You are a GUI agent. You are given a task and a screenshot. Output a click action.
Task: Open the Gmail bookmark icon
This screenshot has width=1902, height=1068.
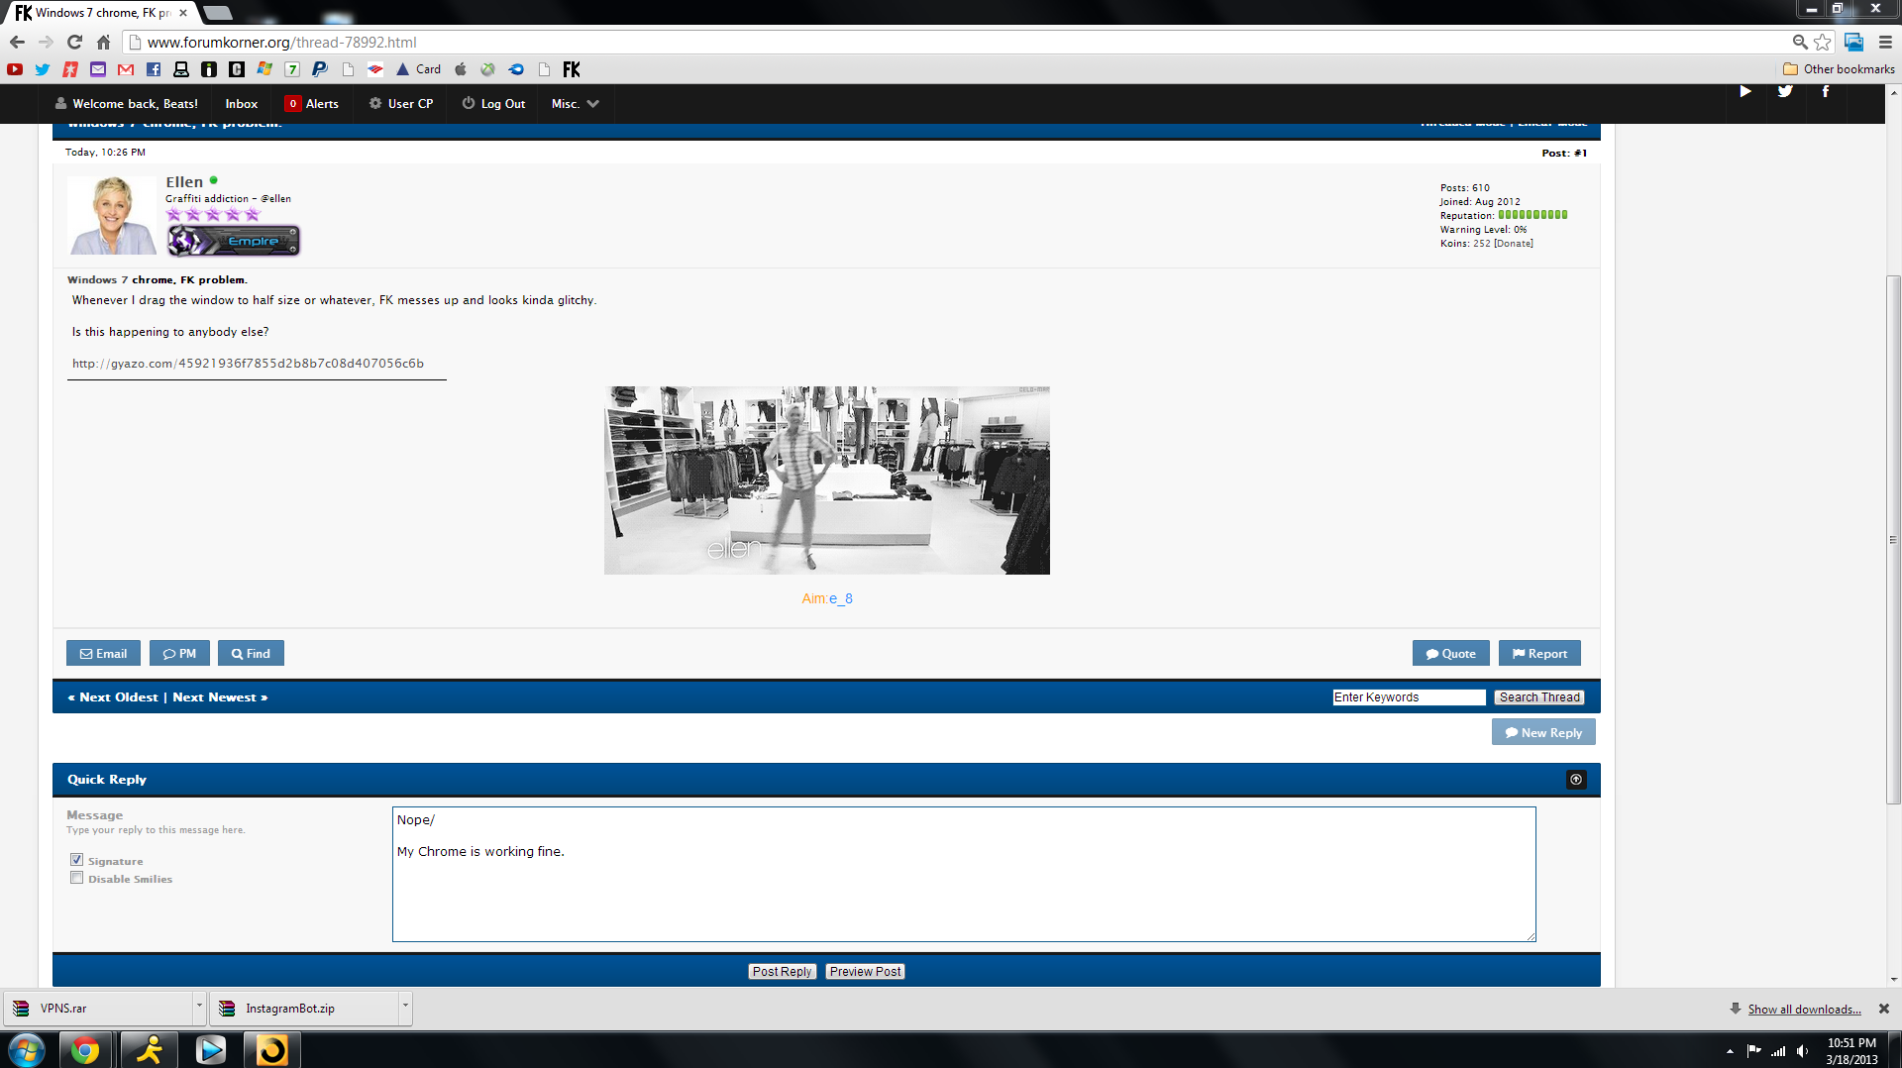click(126, 69)
